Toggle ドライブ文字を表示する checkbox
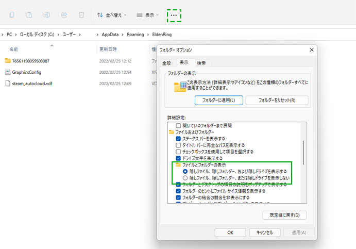Screen dimensions: 356x249 tap(179, 158)
